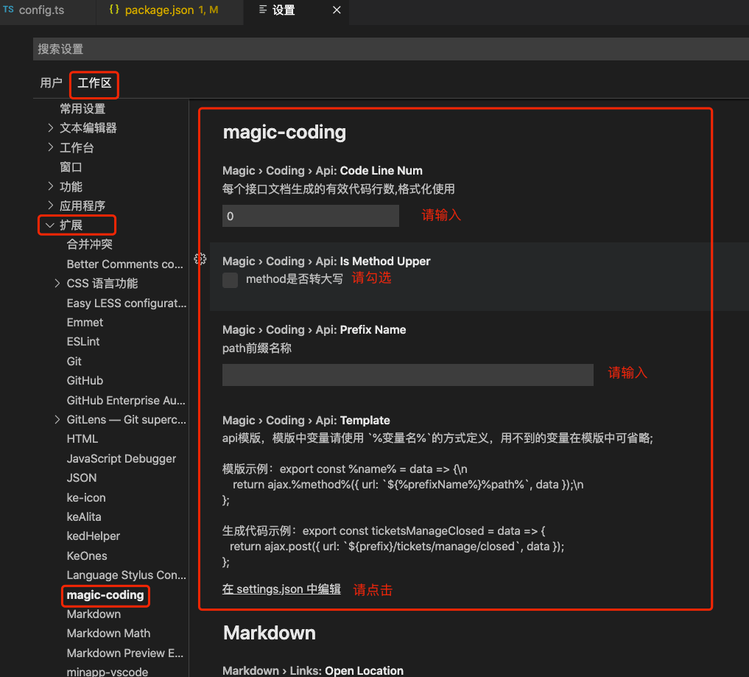This screenshot has width=749, height=677.
Task: Click the braces icon on package.json tab
Action: (x=114, y=10)
